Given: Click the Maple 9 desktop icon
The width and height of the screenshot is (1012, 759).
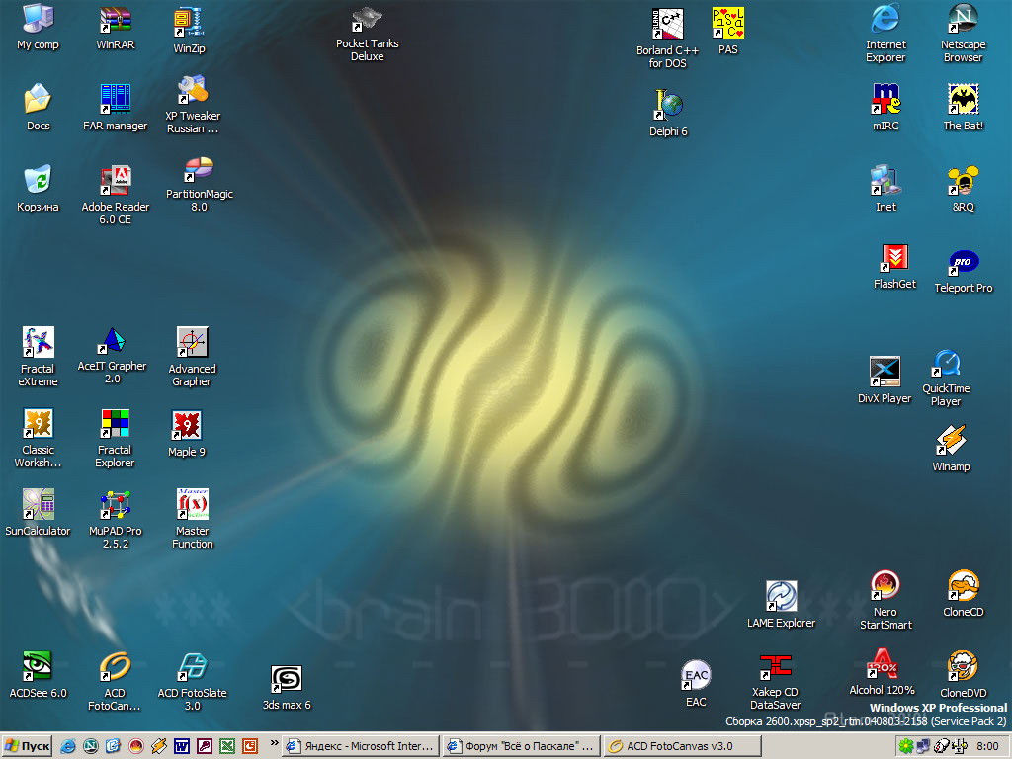Looking at the screenshot, I should (187, 426).
